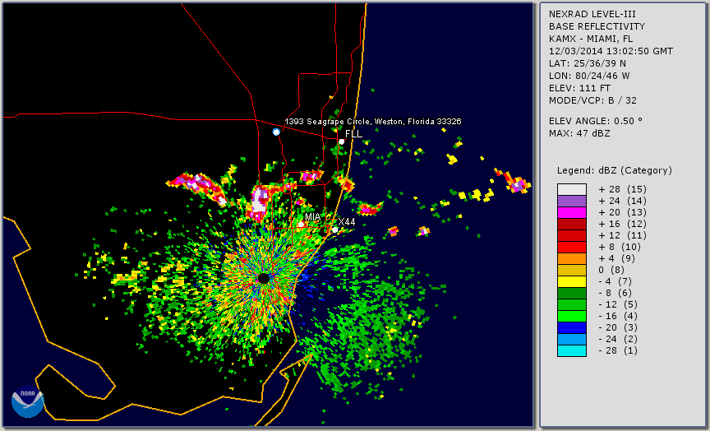The width and height of the screenshot is (710, 431).
Task: Click the MIA airport marker dot
Action: tap(301, 225)
